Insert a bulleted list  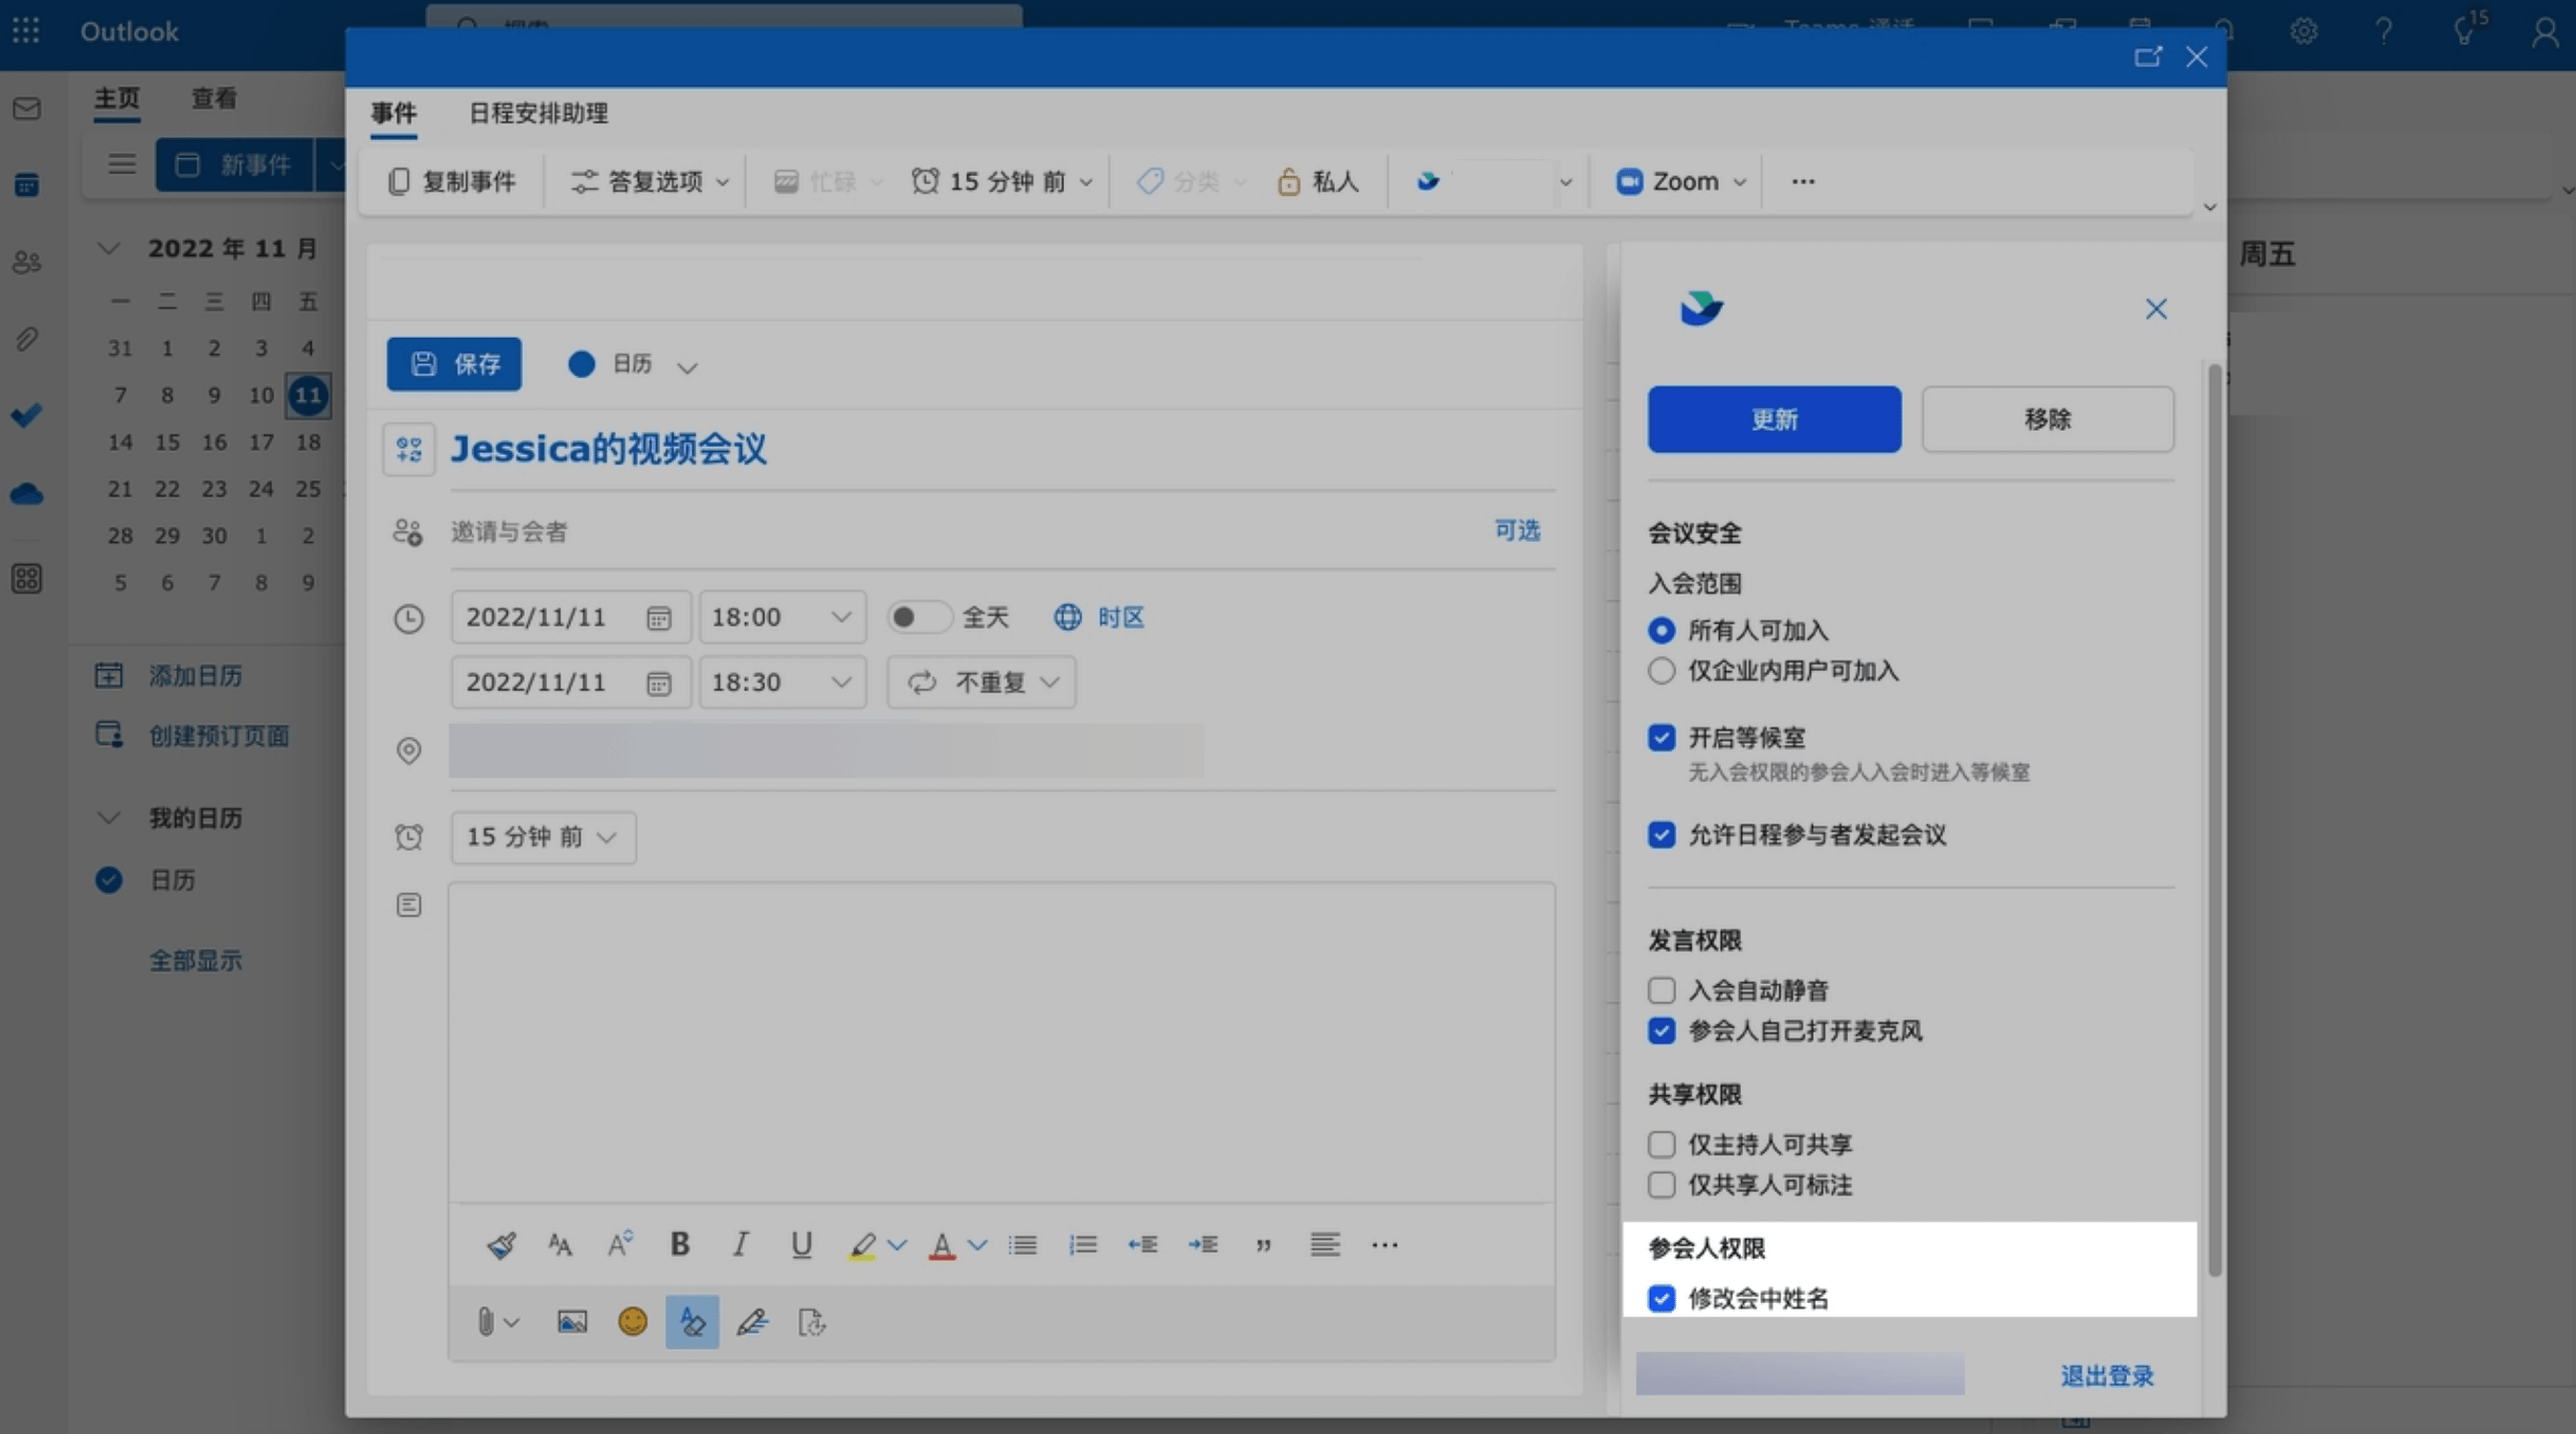click(x=1022, y=1245)
